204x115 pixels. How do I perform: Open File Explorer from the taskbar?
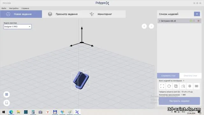pyautogui.click(x=18, y=112)
